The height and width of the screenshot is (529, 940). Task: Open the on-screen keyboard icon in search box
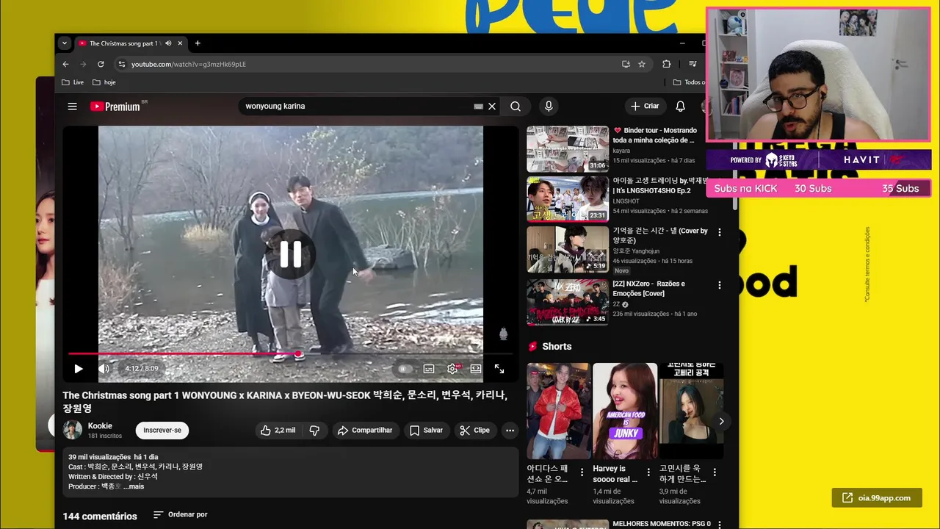478,107
